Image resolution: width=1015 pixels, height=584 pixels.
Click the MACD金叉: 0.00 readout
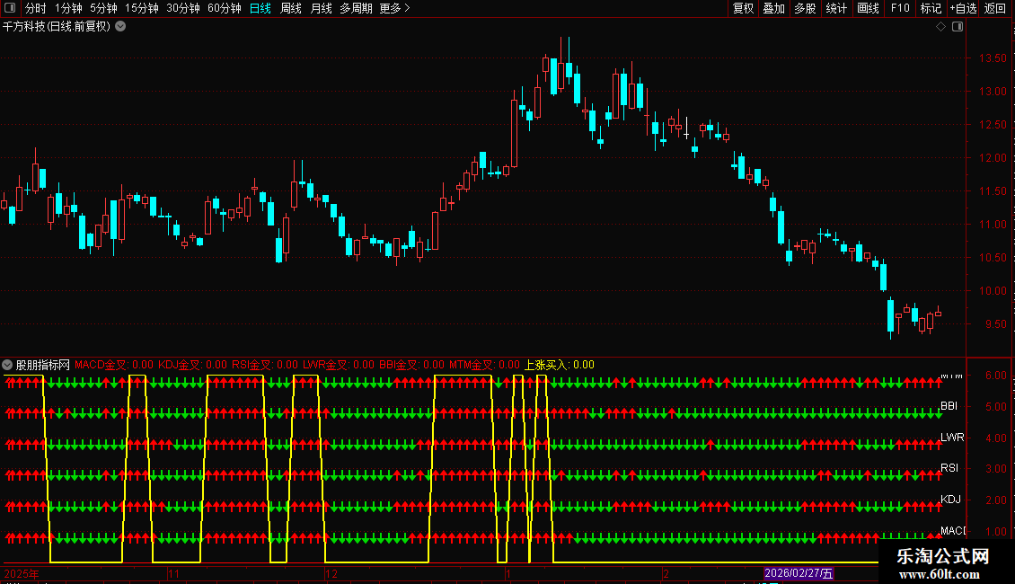pos(114,365)
